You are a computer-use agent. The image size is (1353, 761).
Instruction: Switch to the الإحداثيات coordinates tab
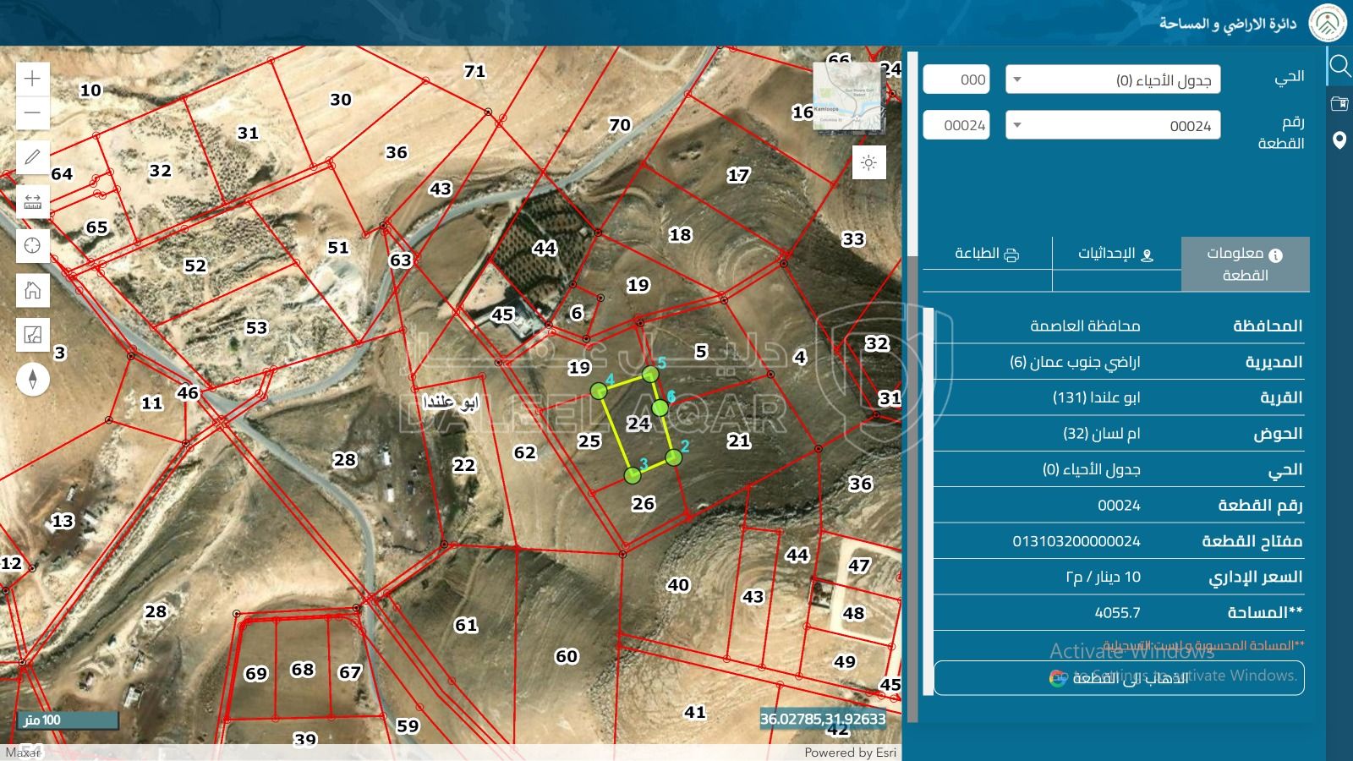click(x=1115, y=254)
